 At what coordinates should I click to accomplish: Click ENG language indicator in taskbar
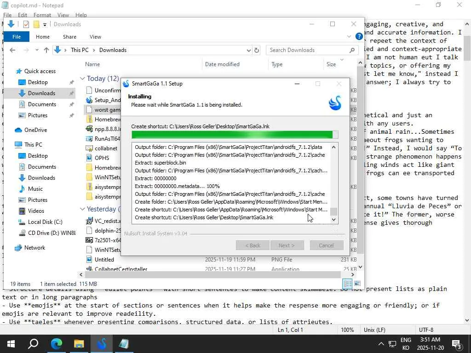pyautogui.click(x=406, y=340)
